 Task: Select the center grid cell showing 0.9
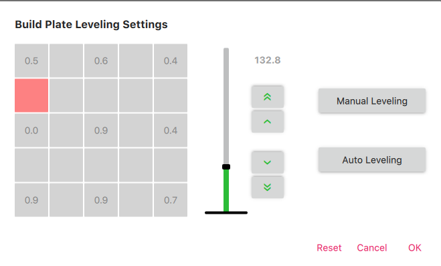tap(101, 131)
